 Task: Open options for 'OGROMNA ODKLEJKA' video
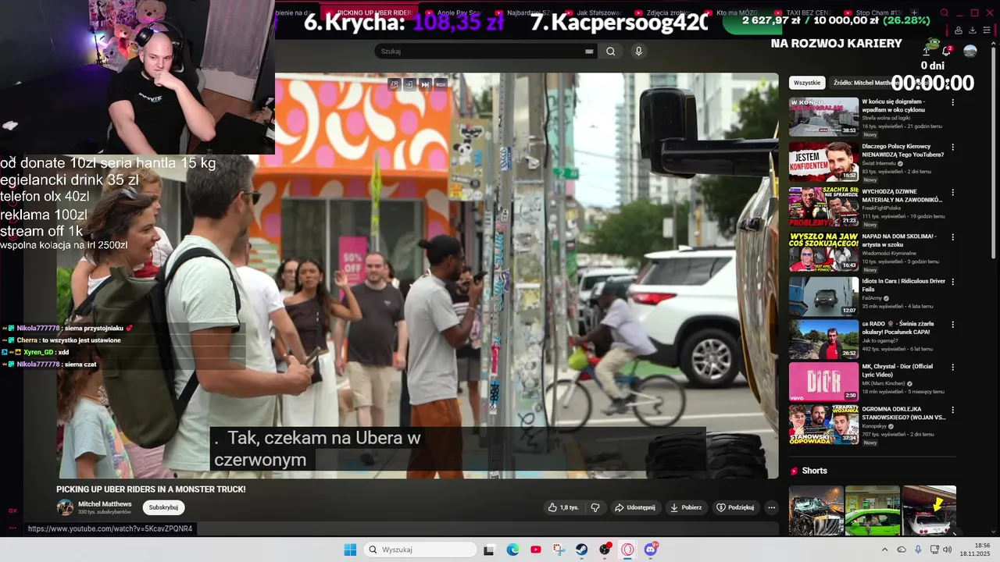coord(952,410)
